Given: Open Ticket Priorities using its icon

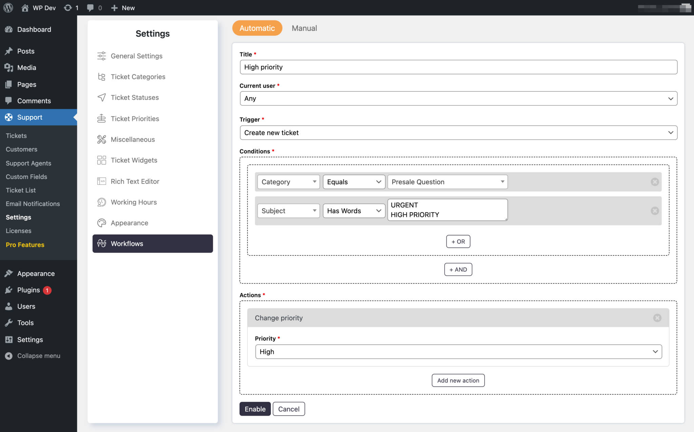Looking at the screenshot, I should (101, 118).
